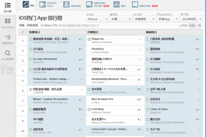Open the 所有App in-app purchase dropdown

168,19
